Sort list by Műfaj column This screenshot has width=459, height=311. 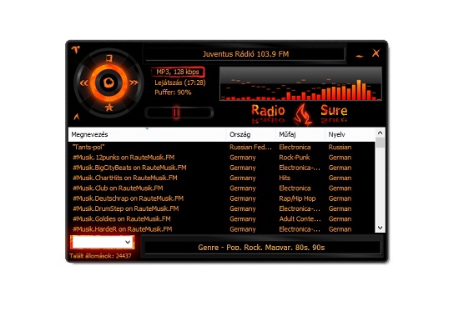pyautogui.click(x=300, y=134)
